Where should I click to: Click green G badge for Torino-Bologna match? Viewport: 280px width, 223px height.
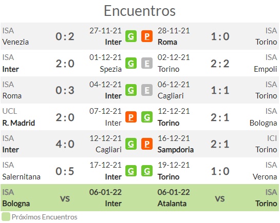(147, 117)
